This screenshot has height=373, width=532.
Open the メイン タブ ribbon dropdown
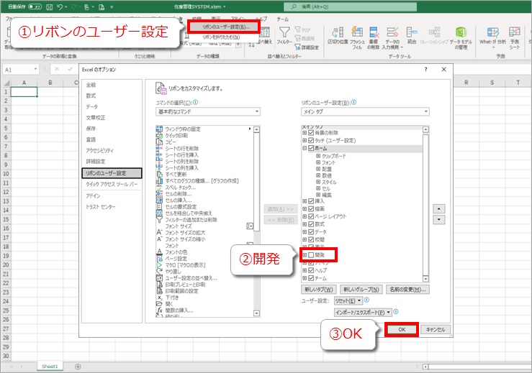(x=365, y=112)
